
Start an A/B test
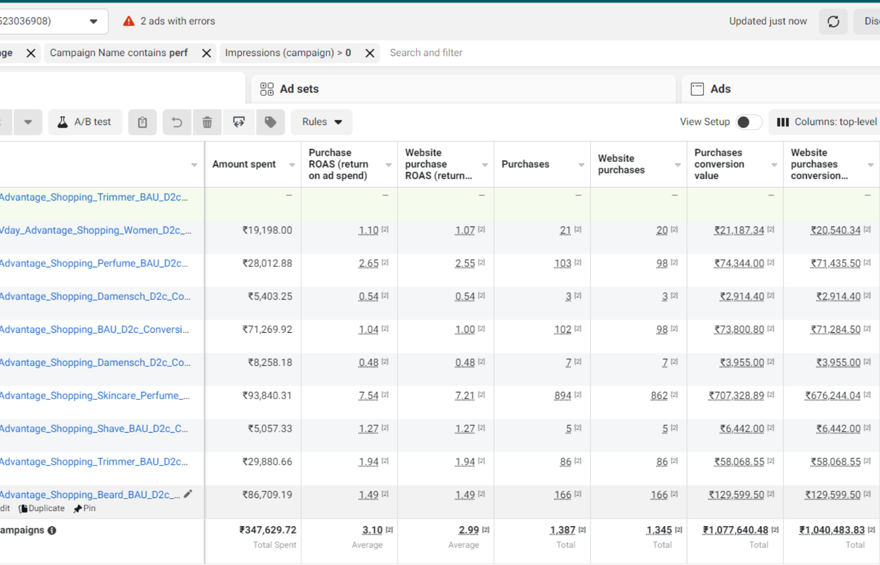tap(85, 122)
